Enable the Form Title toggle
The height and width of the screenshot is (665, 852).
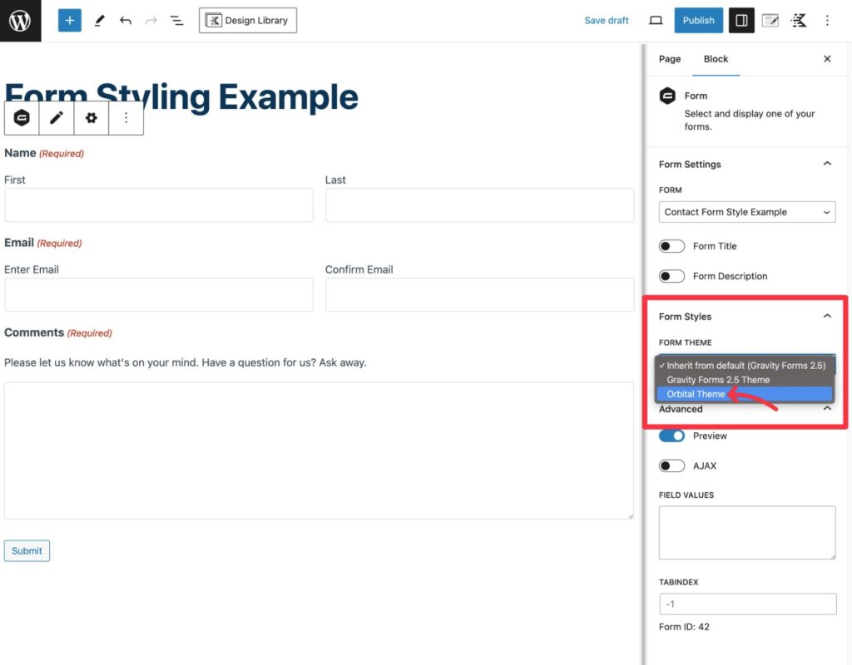(x=671, y=246)
